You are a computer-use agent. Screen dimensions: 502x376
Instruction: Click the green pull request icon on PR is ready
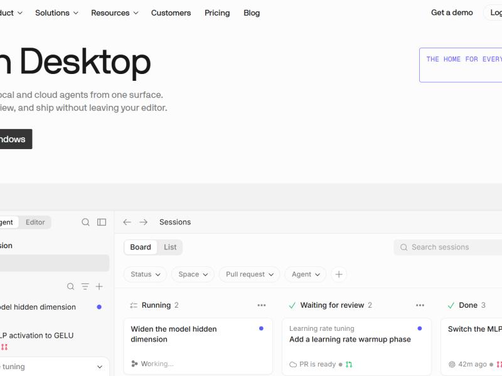349,364
